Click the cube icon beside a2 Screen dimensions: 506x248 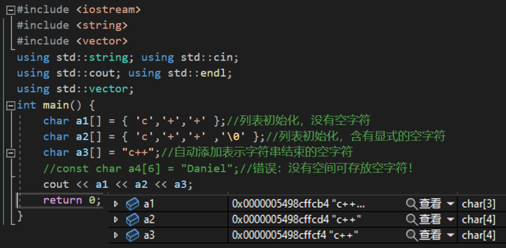tap(132, 219)
